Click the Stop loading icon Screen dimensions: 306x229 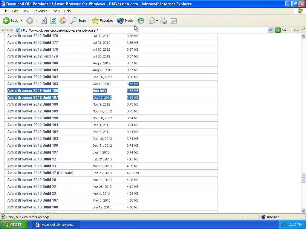(44, 21)
